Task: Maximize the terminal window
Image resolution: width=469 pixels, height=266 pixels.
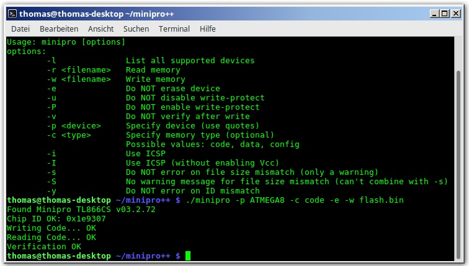Action: click(445, 14)
